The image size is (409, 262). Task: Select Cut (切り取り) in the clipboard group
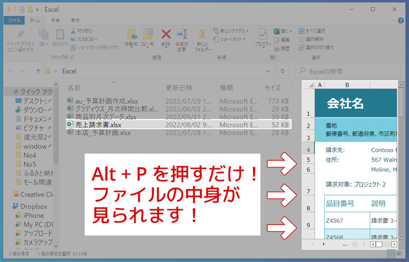click(x=81, y=31)
